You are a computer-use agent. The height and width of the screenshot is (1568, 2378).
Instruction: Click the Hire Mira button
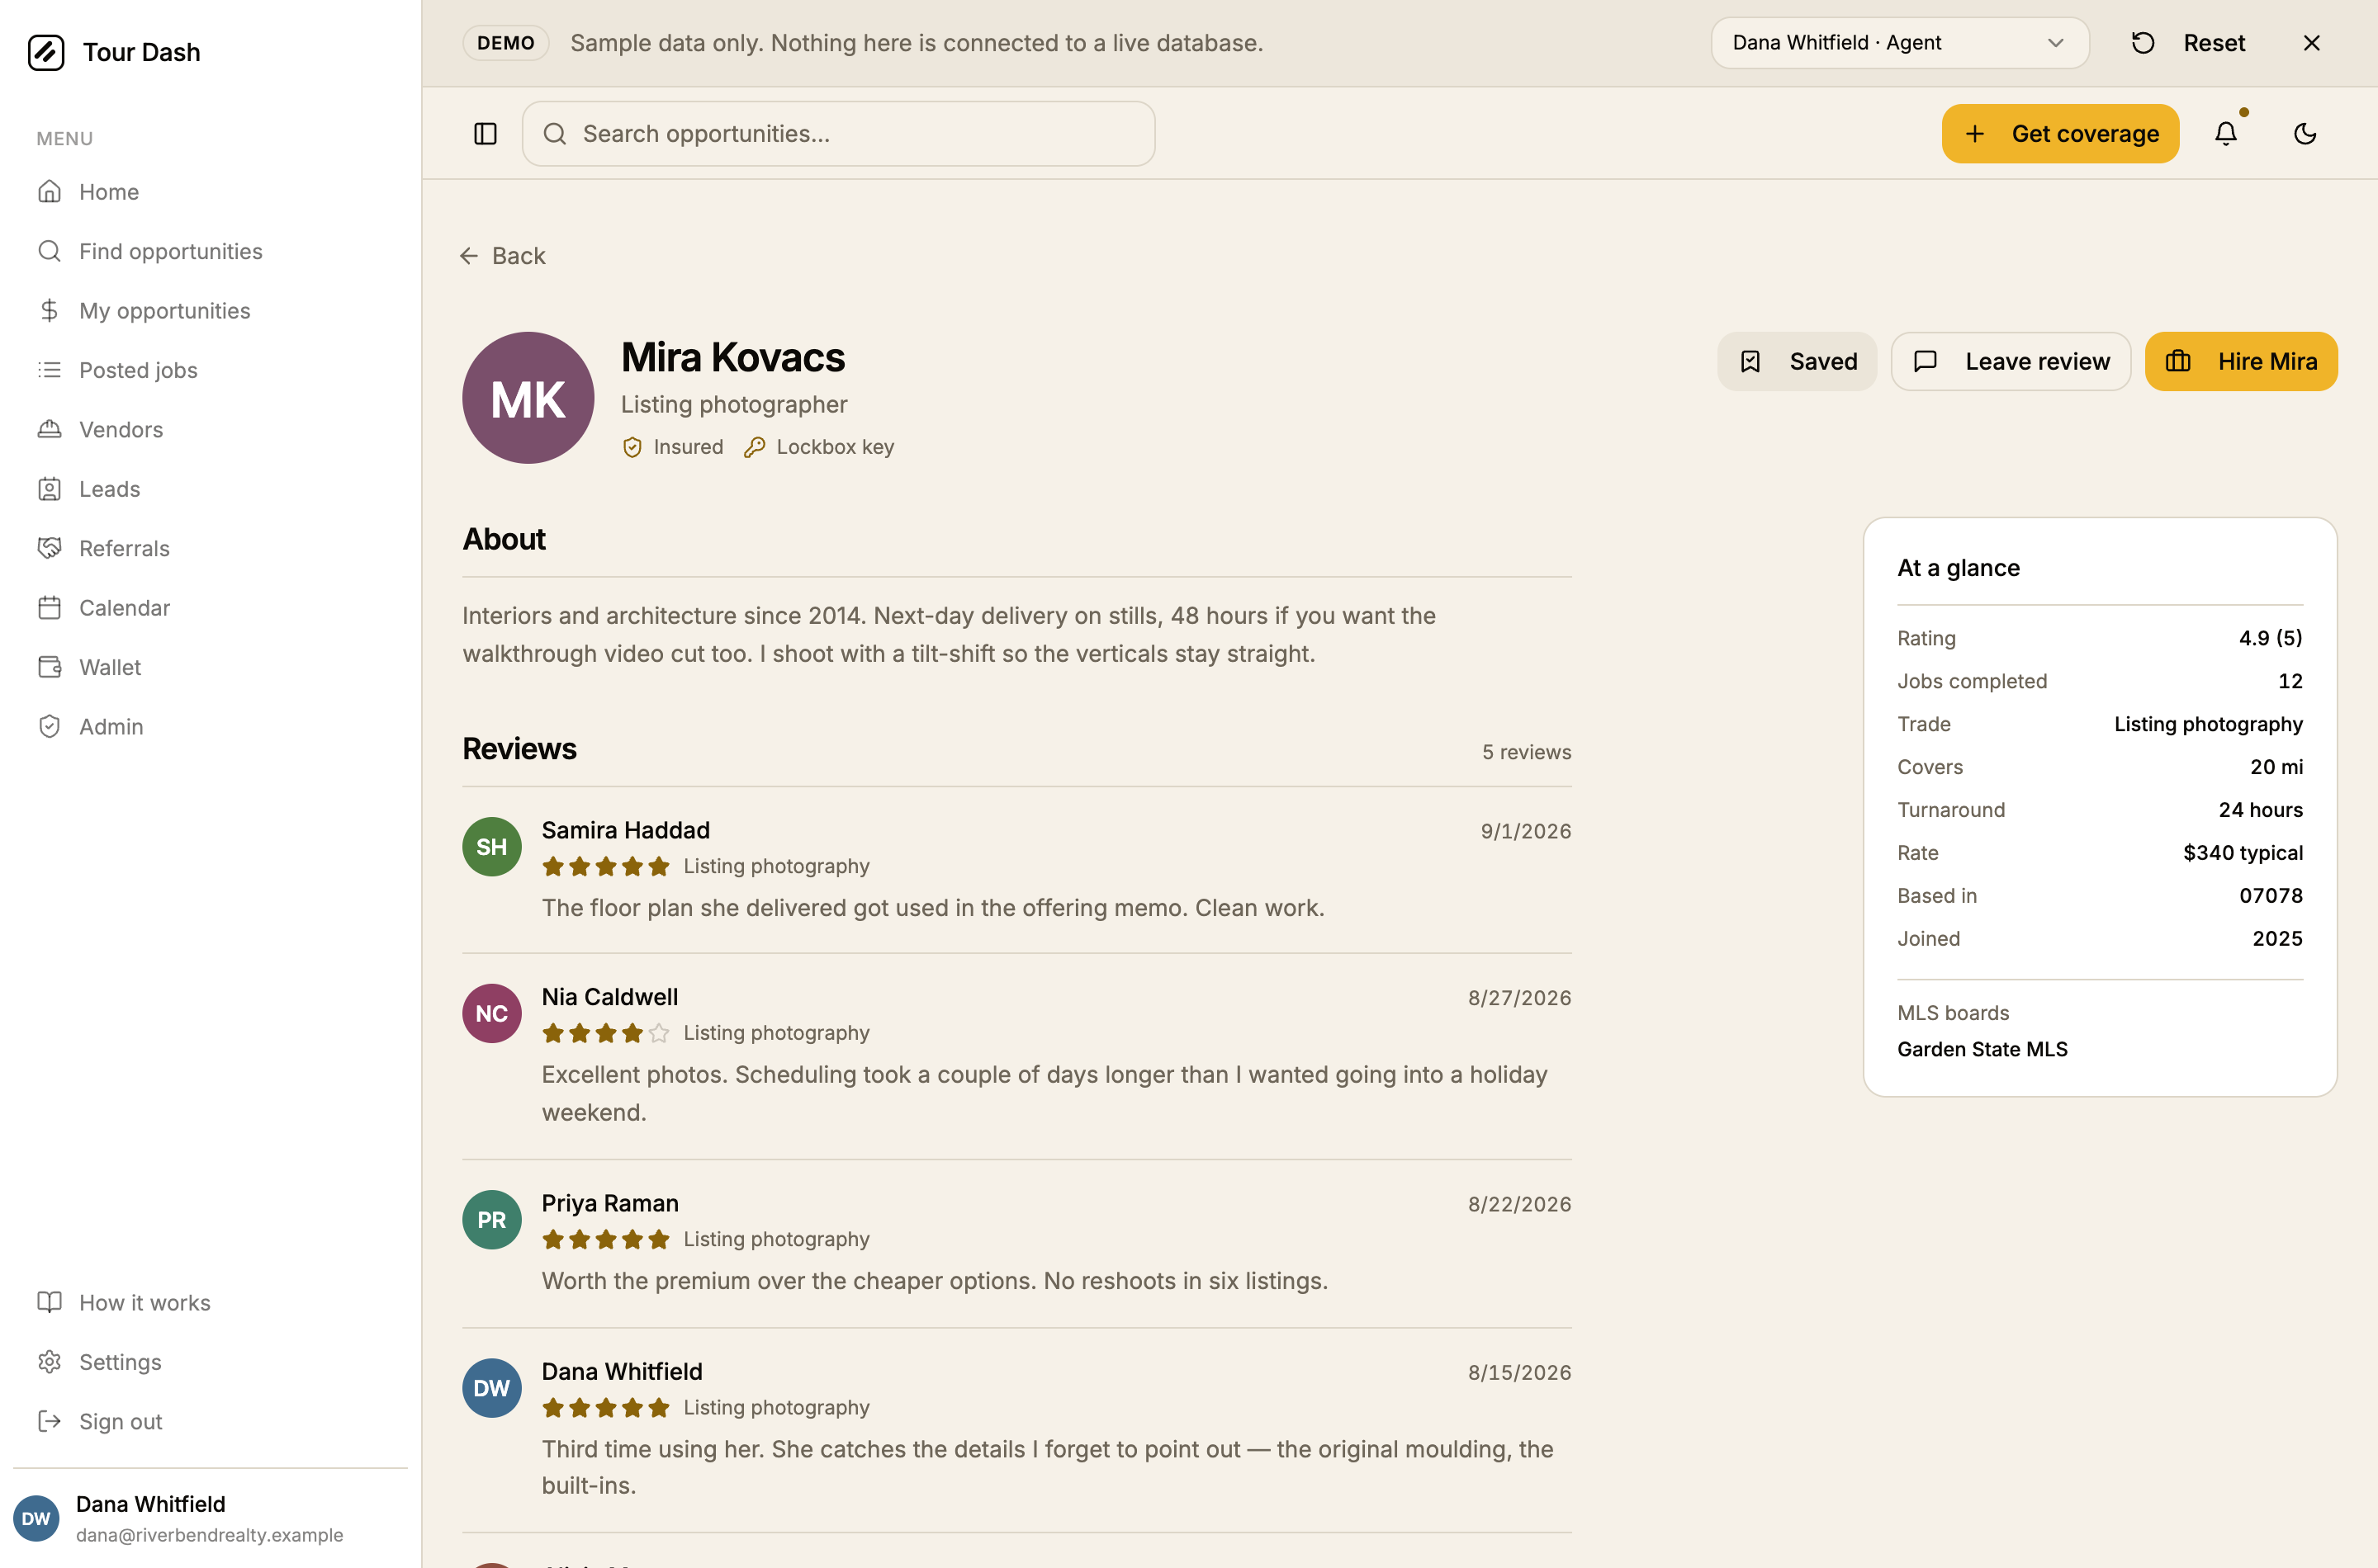tap(2241, 361)
